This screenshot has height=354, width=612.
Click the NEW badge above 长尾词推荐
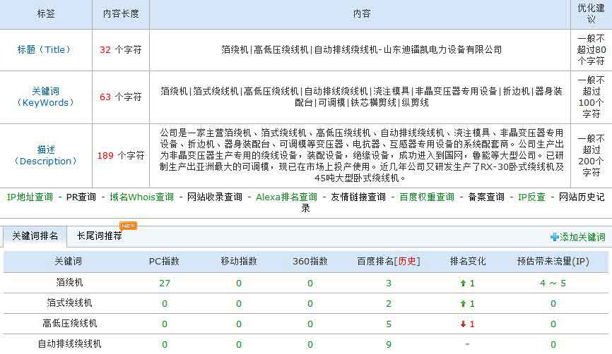[x=129, y=226]
